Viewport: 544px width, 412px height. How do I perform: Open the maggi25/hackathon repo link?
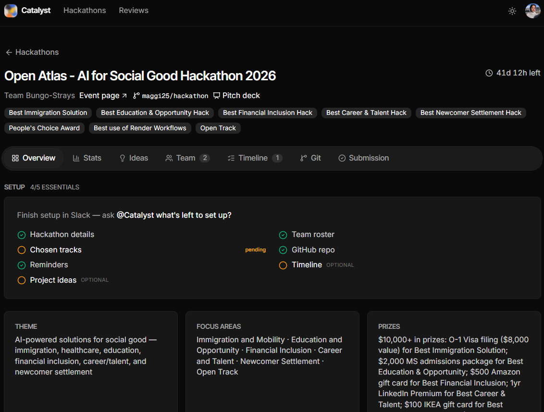click(171, 96)
